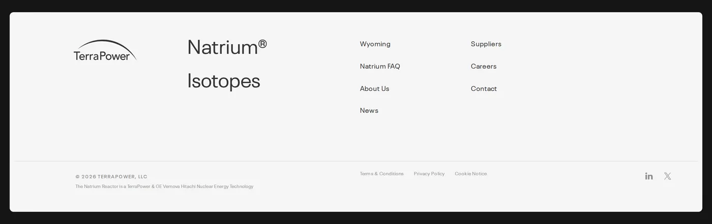Screen dimensions: 712x224
Task: Open the Privacy Policy link
Action: click(x=429, y=174)
